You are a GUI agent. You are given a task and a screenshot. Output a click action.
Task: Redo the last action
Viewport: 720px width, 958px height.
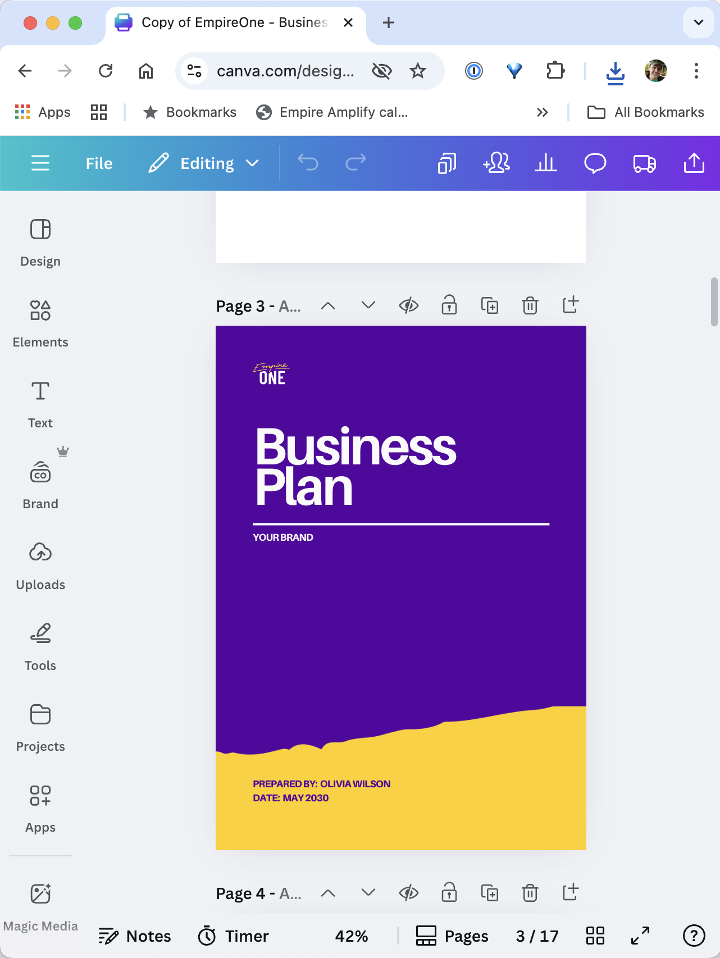pyautogui.click(x=356, y=163)
